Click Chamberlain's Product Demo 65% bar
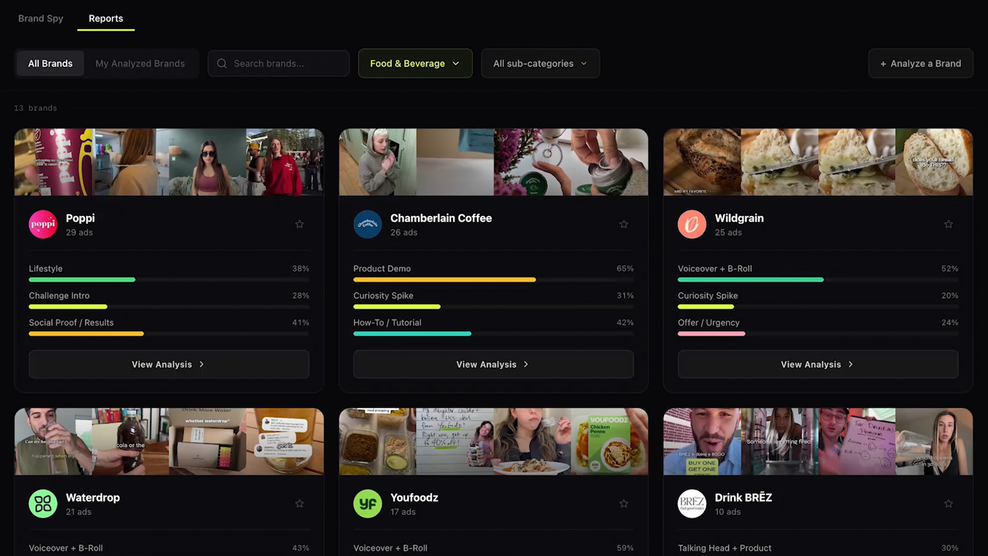The height and width of the screenshot is (556, 988). tap(493, 280)
